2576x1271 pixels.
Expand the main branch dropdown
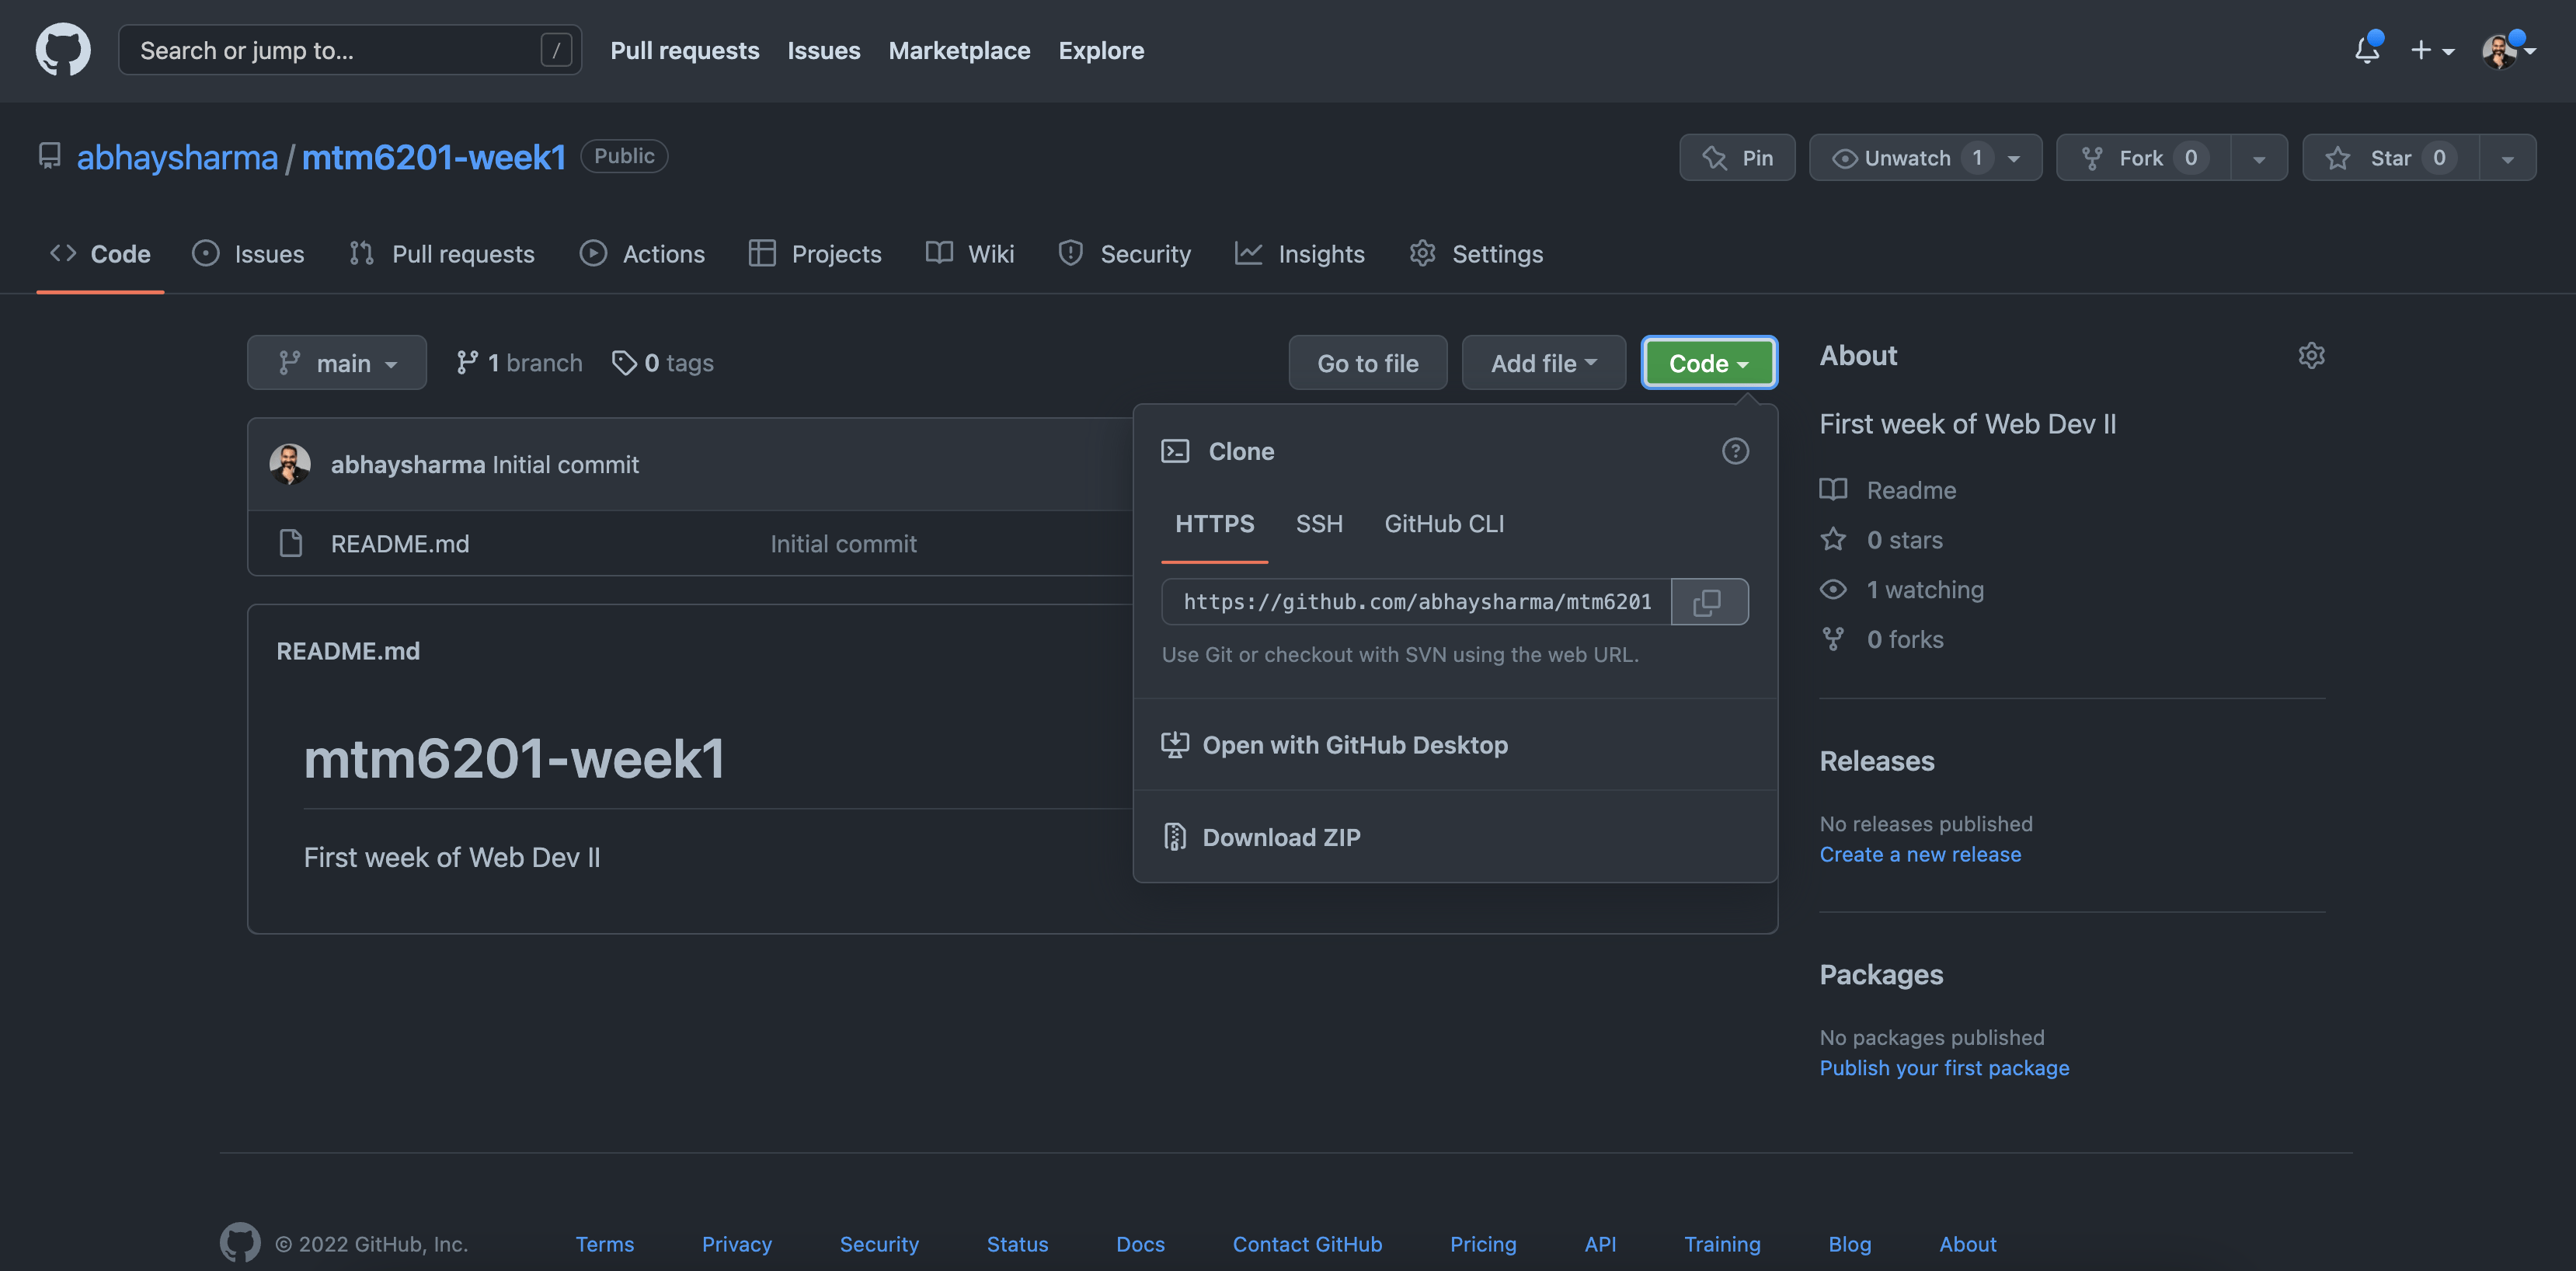pyautogui.click(x=337, y=363)
